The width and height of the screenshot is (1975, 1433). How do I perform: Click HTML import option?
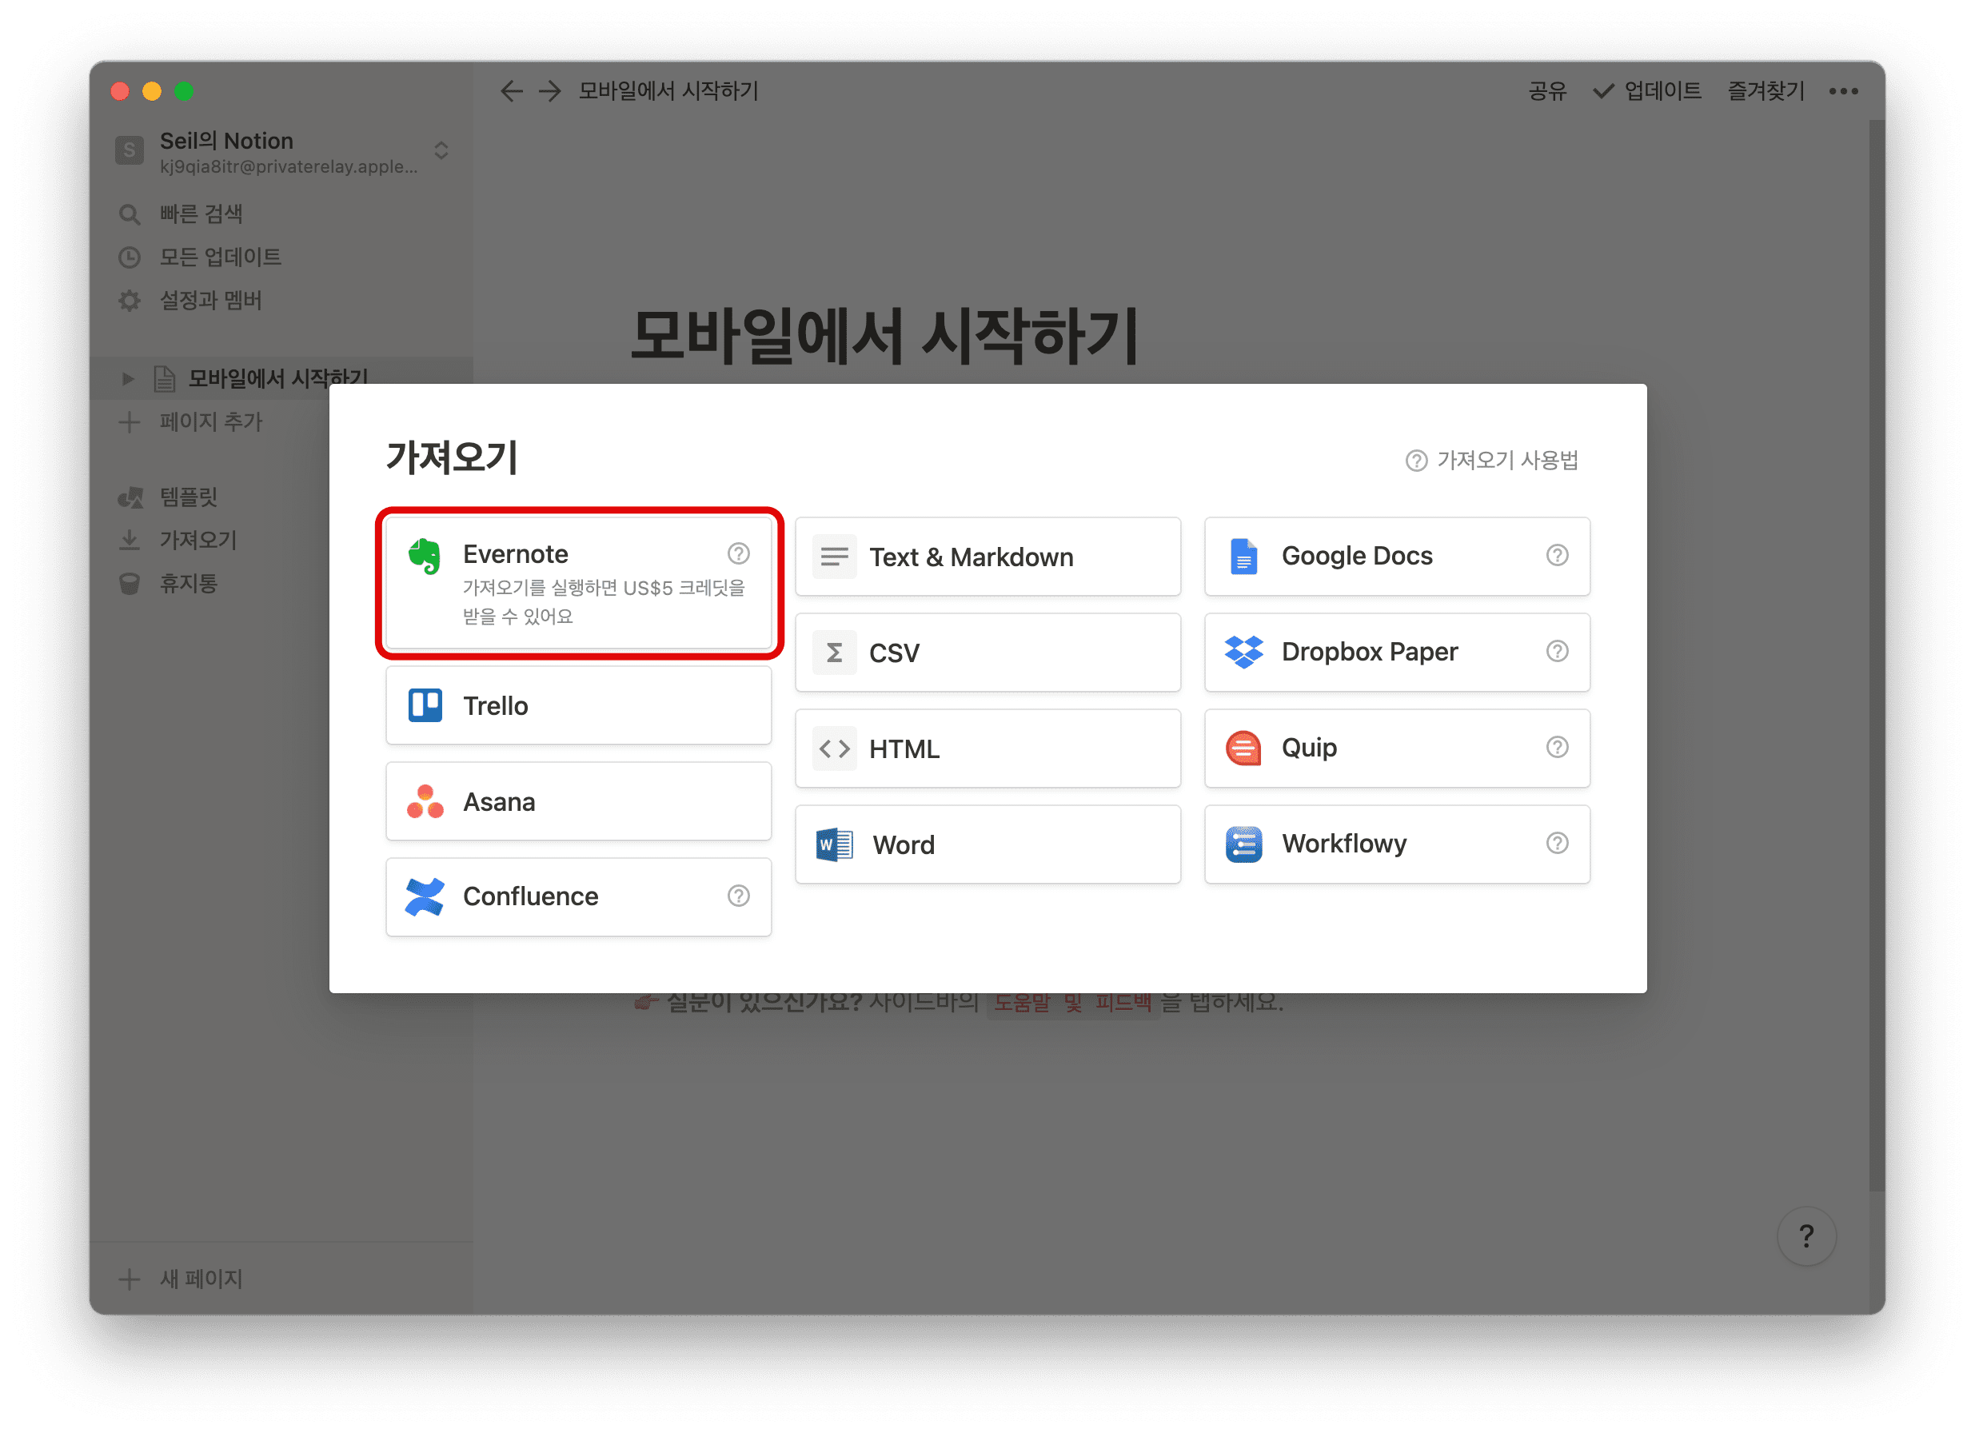click(981, 748)
